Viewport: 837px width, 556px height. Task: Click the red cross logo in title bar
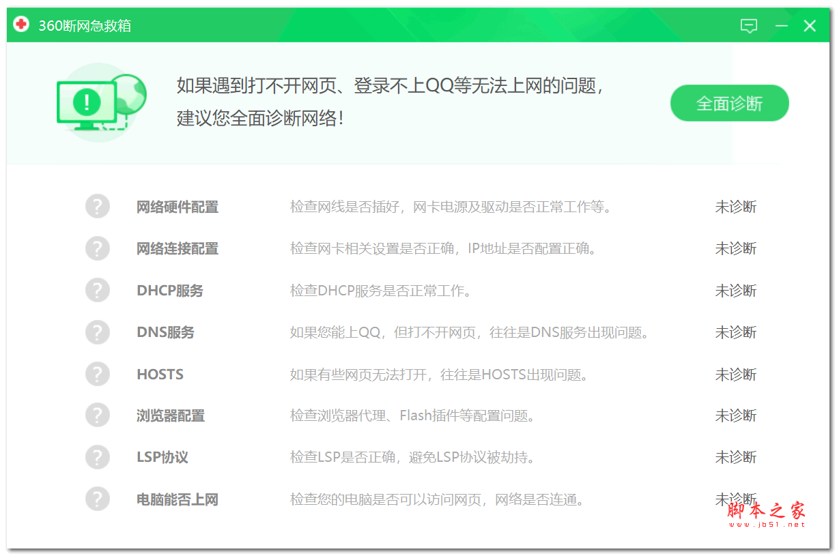20,25
